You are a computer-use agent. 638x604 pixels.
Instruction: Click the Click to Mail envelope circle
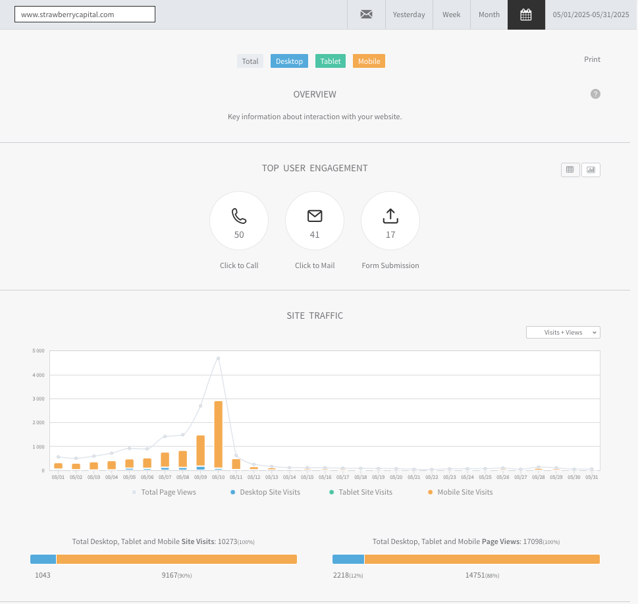(x=315, y=221)
